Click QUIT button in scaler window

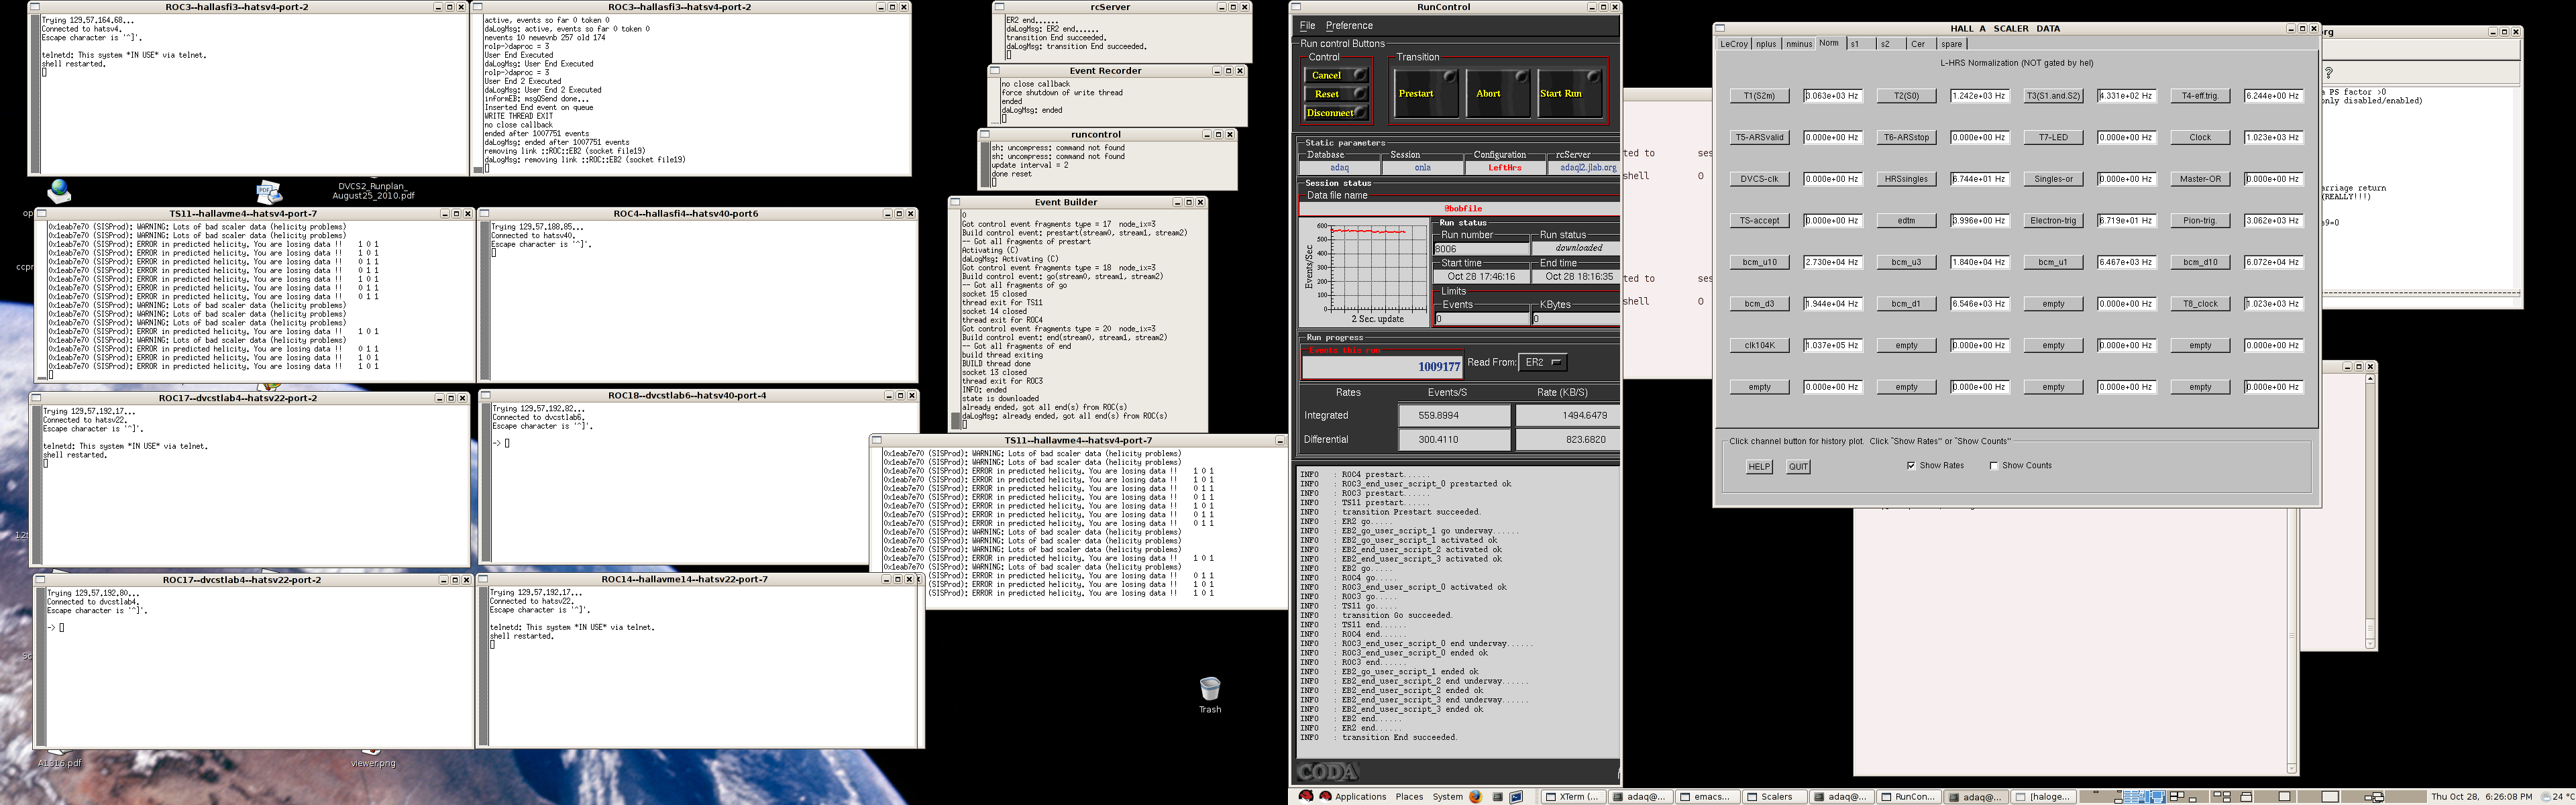coord(1798,467)
